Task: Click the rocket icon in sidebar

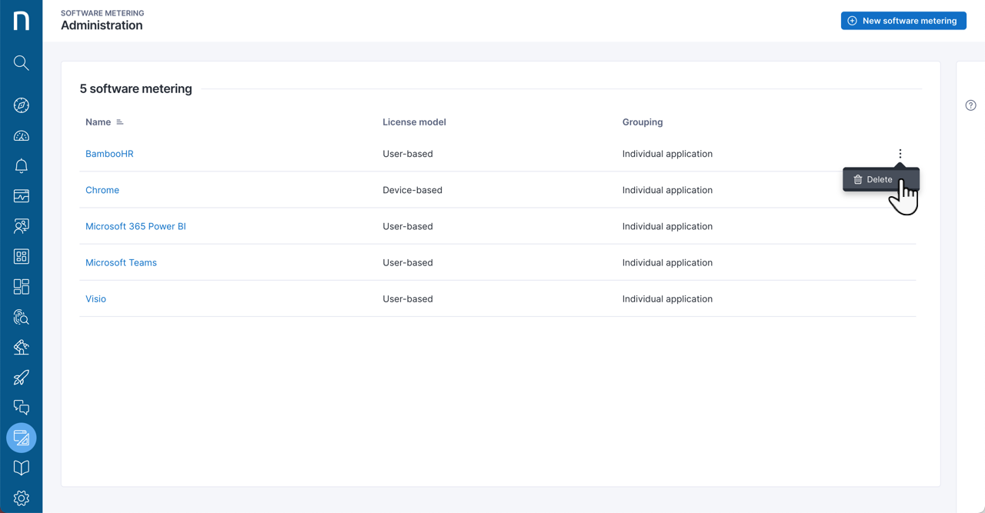Action: pyautogui.click(x=21, y=378)
